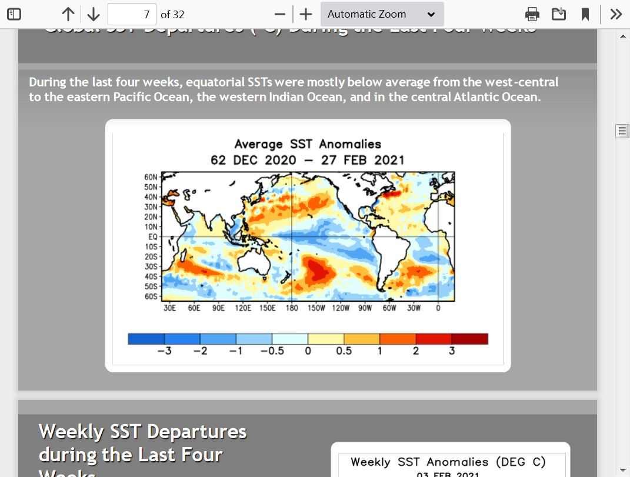Zoom in with the plus button

click(306, 15)
